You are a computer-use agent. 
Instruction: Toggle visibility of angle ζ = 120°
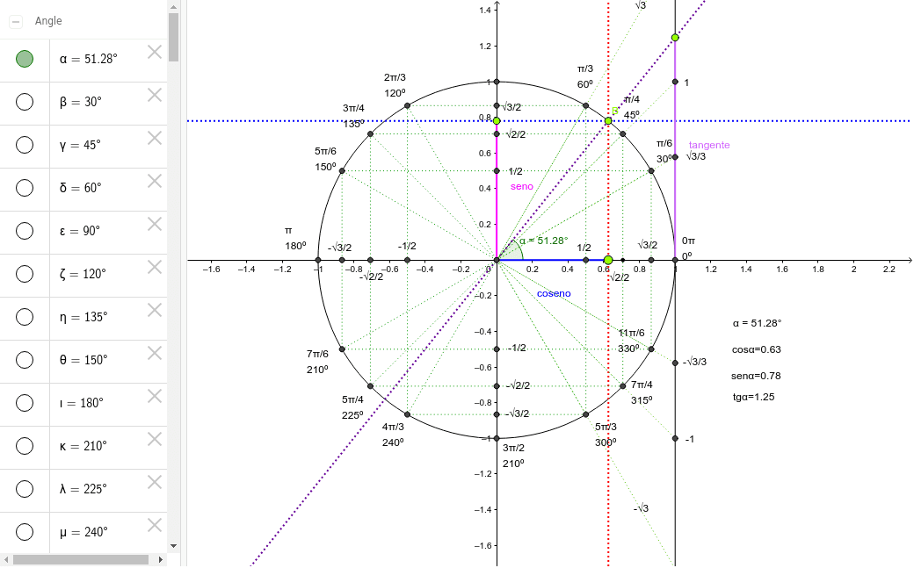(x=25, y=274)
